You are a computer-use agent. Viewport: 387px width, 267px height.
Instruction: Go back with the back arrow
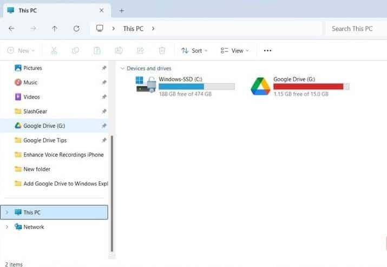11,29
